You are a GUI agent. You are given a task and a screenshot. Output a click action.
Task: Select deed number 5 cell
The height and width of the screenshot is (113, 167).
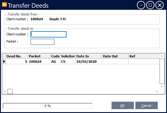[17, 62]
